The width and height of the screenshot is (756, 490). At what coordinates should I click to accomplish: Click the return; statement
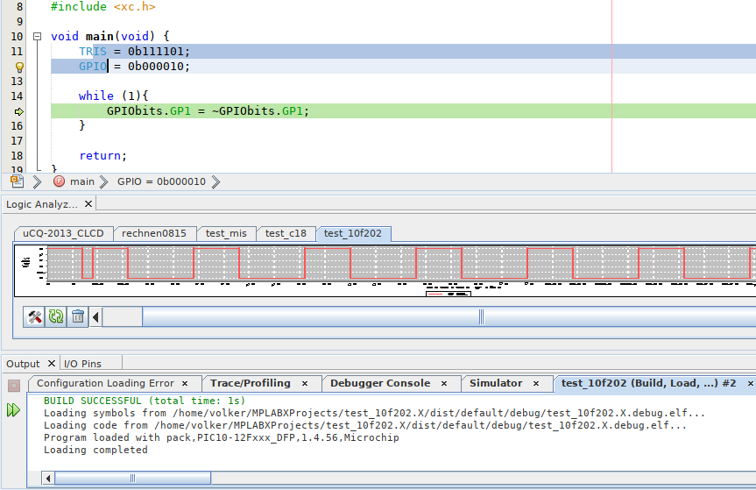coord(102,156)
